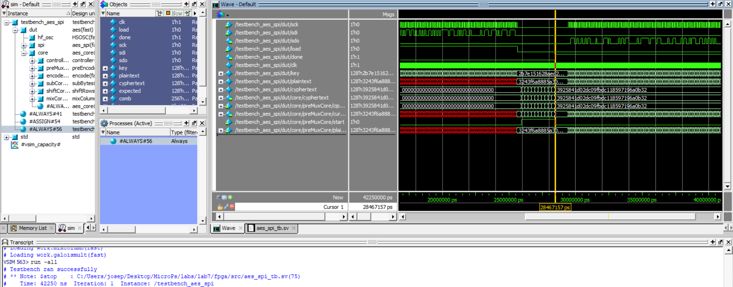The height and width of the screenshot is (287, 733).
Task: Zoom the Objects panel with the plus icon
Action: tap(186, 4)
